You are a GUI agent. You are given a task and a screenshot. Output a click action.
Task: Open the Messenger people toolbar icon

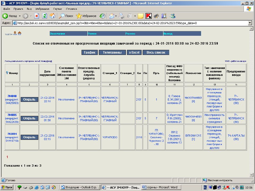point(173,16)
